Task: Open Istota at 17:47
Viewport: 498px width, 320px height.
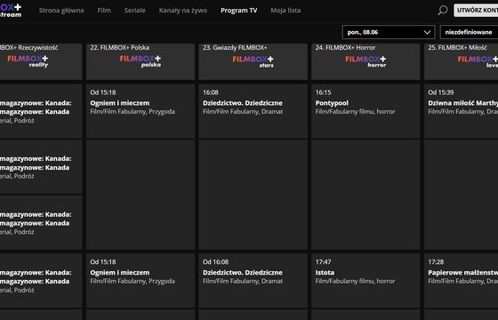Action: (x=365, y=280)
